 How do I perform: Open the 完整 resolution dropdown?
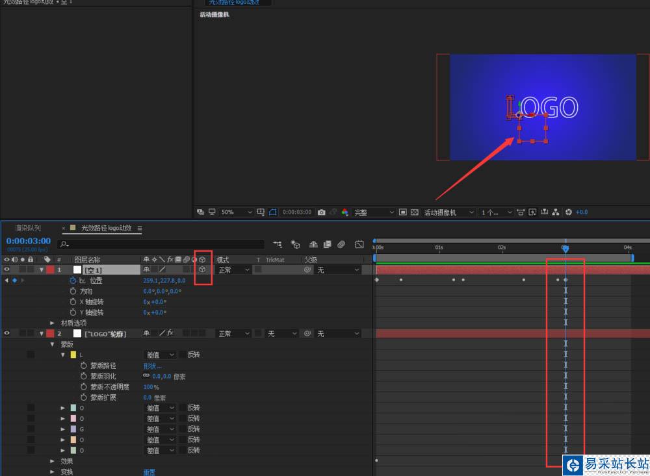(373, 212)
